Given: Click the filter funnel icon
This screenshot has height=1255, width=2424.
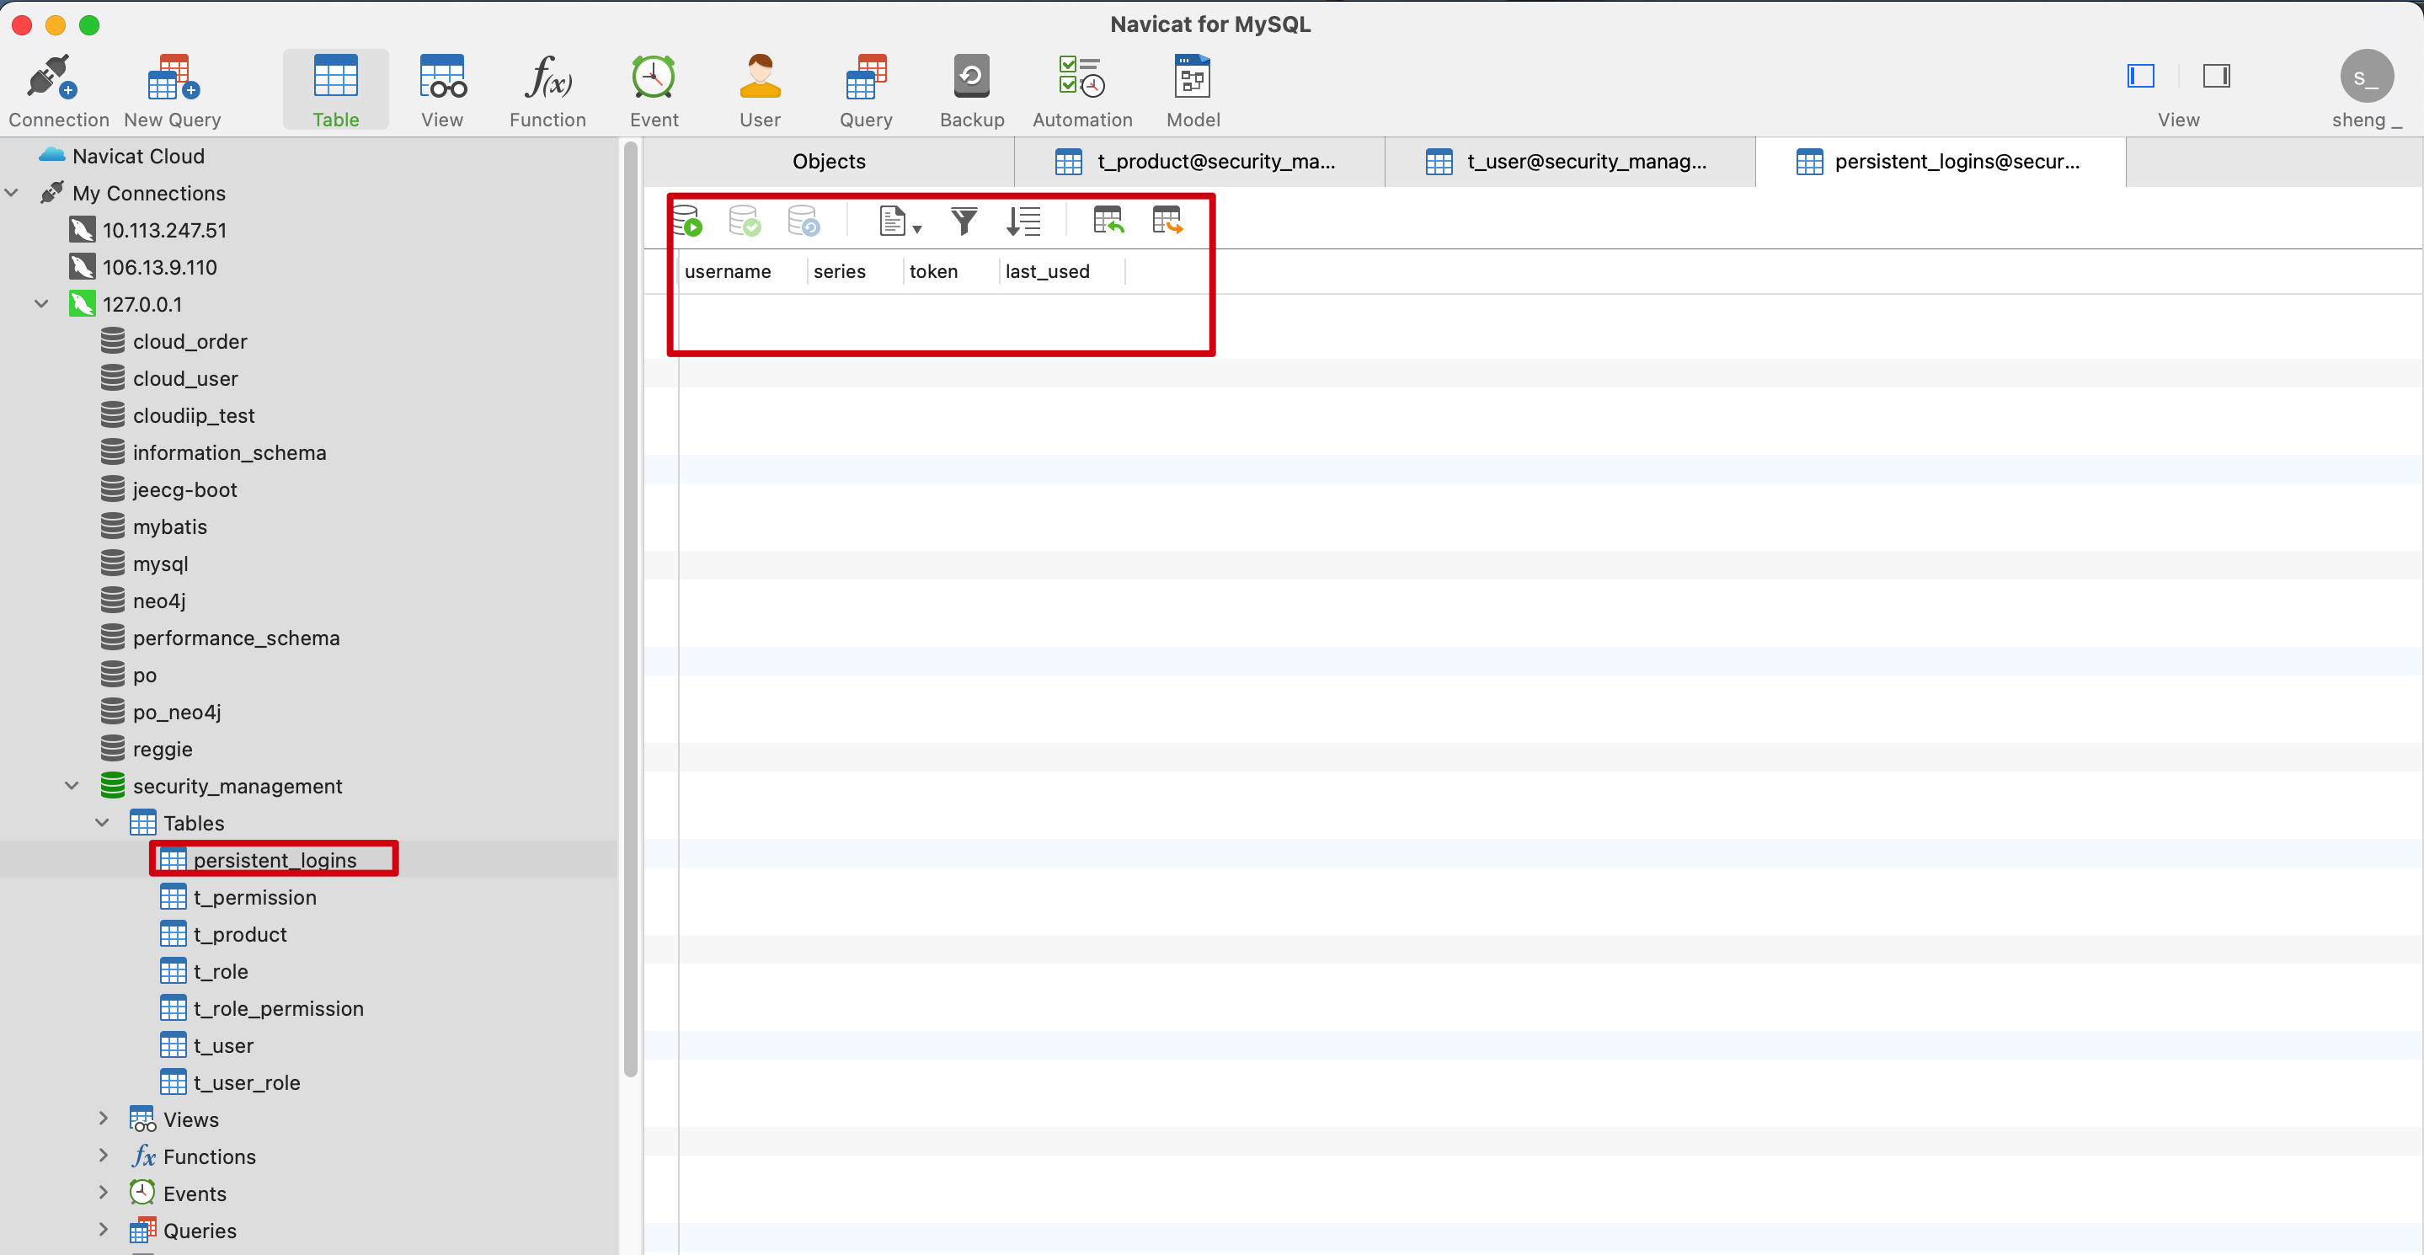Looking at the screenshot, I should click(x=964, y=222).
